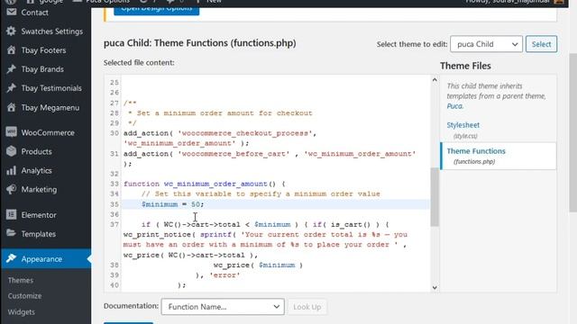The image size is (577, 324).
Task: Click the Products box icon
Action: (12, 151)
